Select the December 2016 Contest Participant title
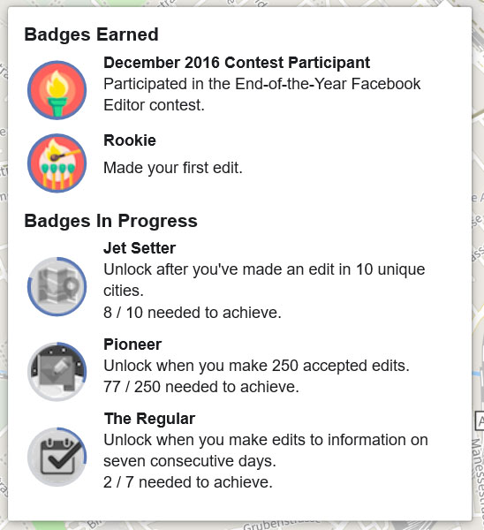 click(237, 63)
